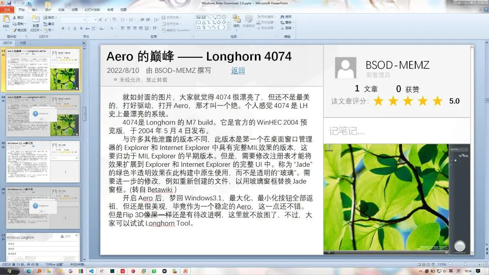Open the Select (选择) dropdown
The width and height of the screenshot is (489, 275).
pos(287,28)
